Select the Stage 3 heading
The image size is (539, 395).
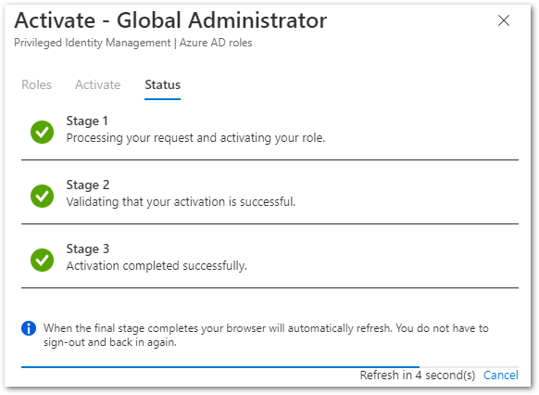pyautogui.click(x=88, y=249)
